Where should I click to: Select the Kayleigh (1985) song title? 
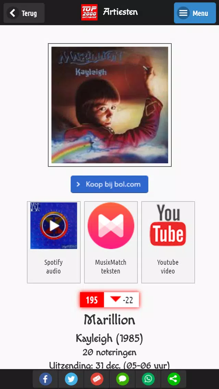pyautogui.click(x=110, y=339)
